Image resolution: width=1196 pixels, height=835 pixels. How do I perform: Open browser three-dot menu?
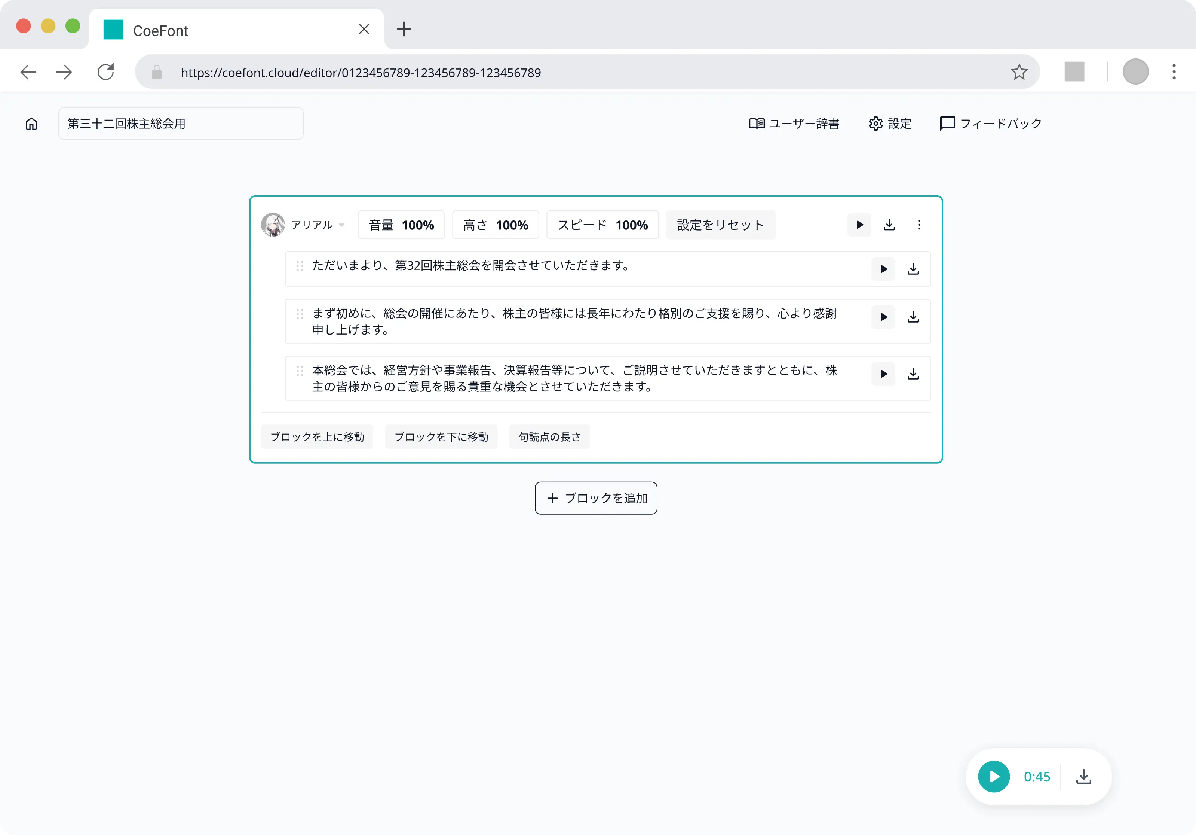coord(1174,72)
